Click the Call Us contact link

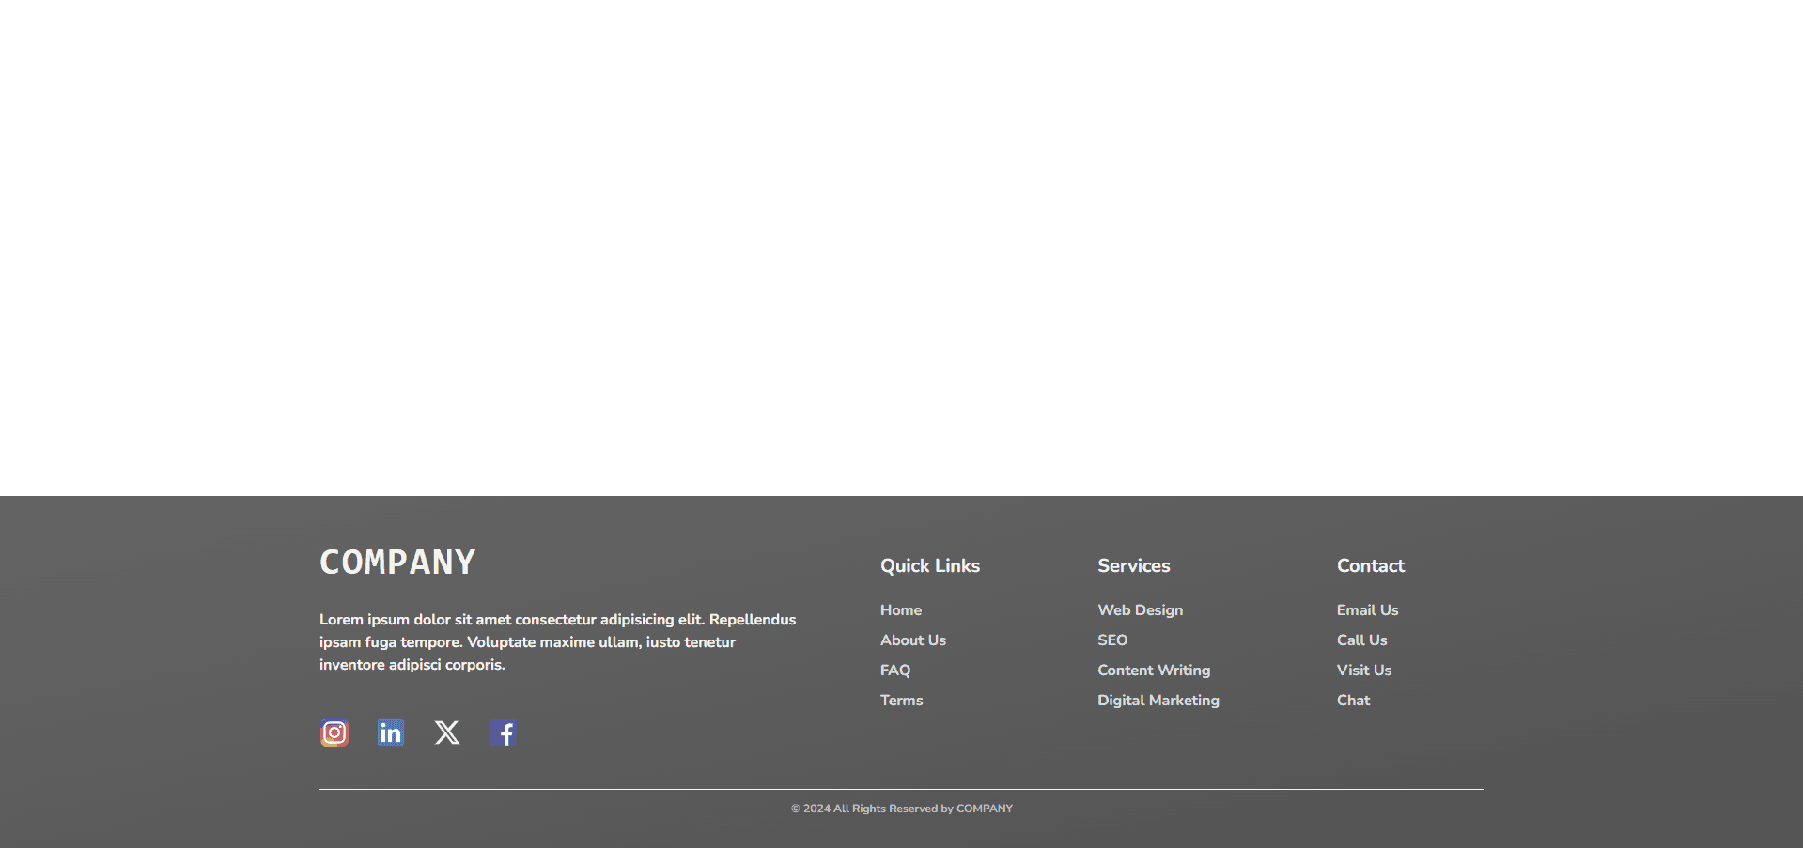point(1362,640)
